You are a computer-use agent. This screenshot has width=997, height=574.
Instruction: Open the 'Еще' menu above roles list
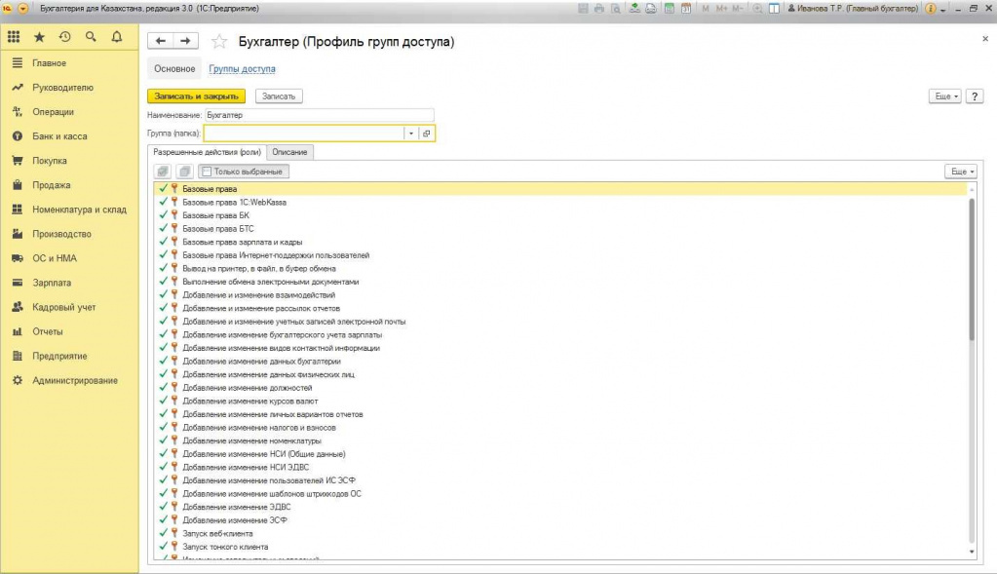point(961,172)
